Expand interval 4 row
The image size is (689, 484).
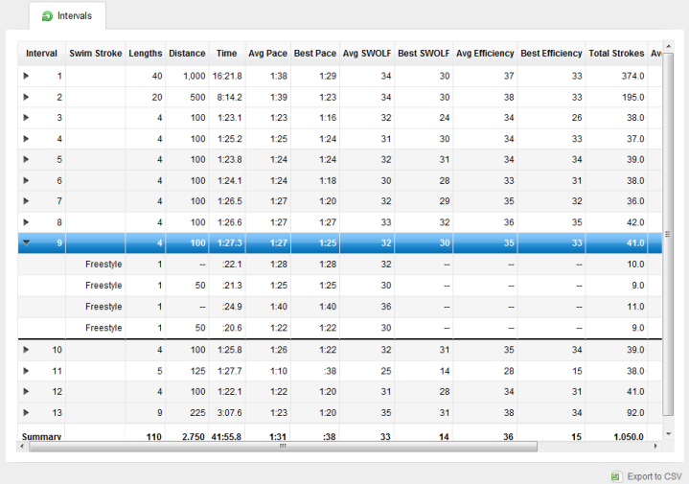click(26, 138)
